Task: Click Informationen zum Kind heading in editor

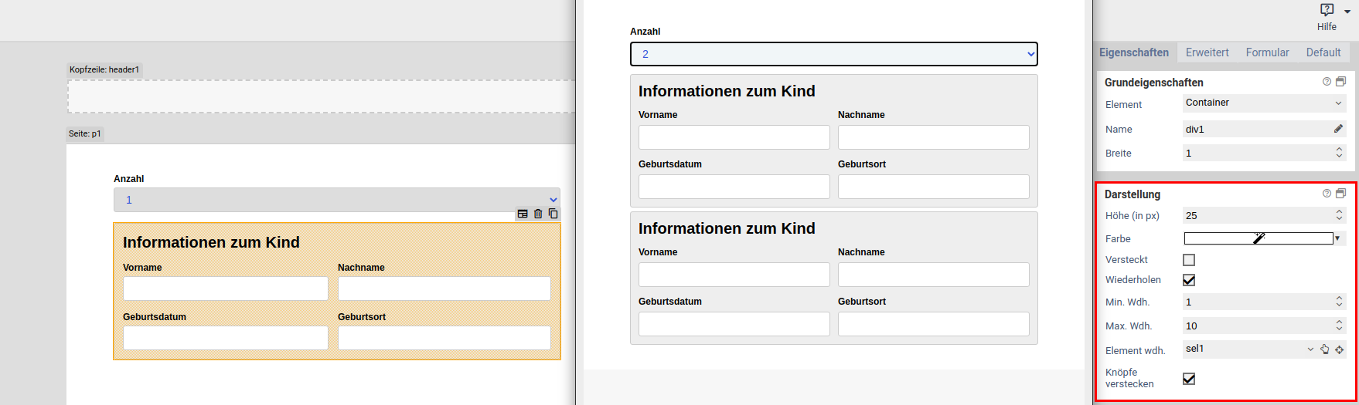Action: click(211, 242)
